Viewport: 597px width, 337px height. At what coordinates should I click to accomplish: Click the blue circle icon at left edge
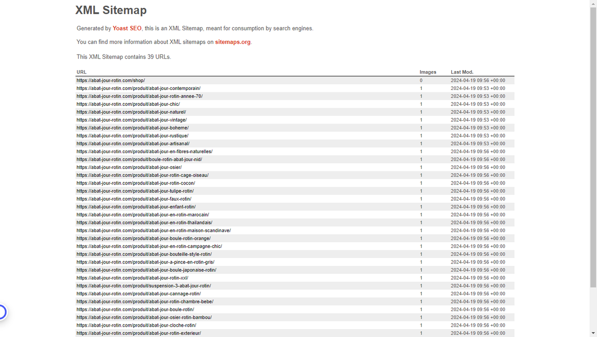pyautogui.click(x=1, y=312)
